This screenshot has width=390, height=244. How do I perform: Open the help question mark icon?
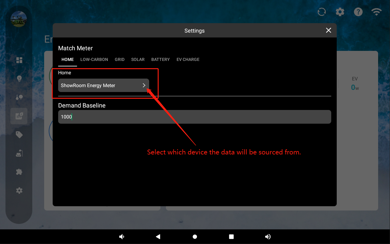click(358, 12)
